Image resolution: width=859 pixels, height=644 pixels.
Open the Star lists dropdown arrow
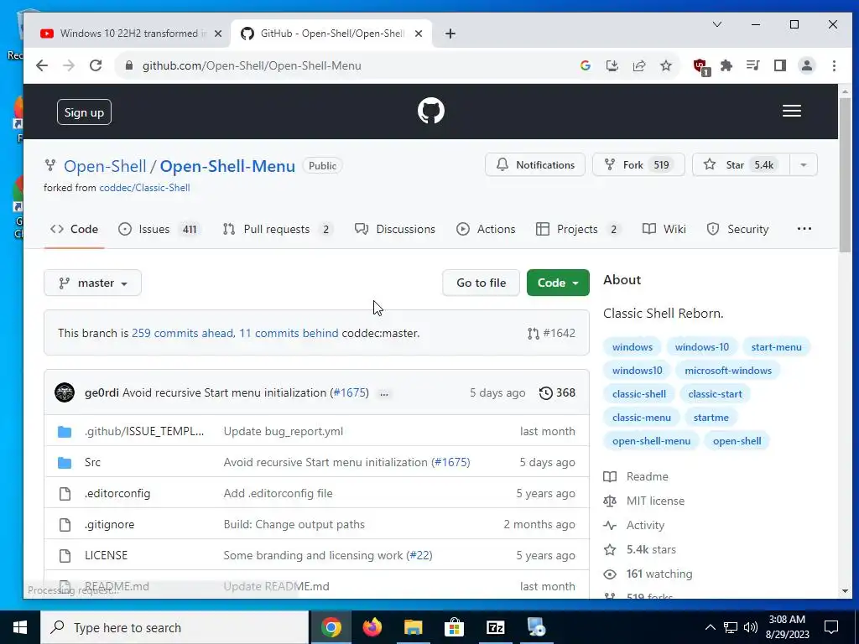(x=803, y=165)
